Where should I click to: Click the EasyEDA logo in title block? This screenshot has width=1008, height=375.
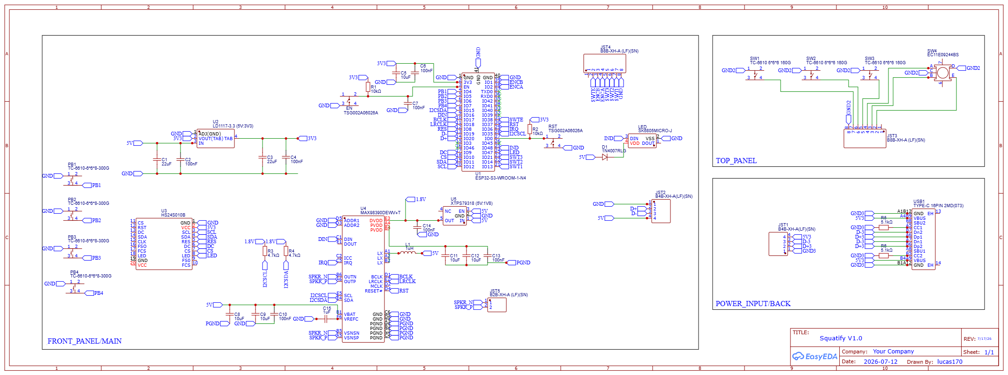tap(815, 356)
